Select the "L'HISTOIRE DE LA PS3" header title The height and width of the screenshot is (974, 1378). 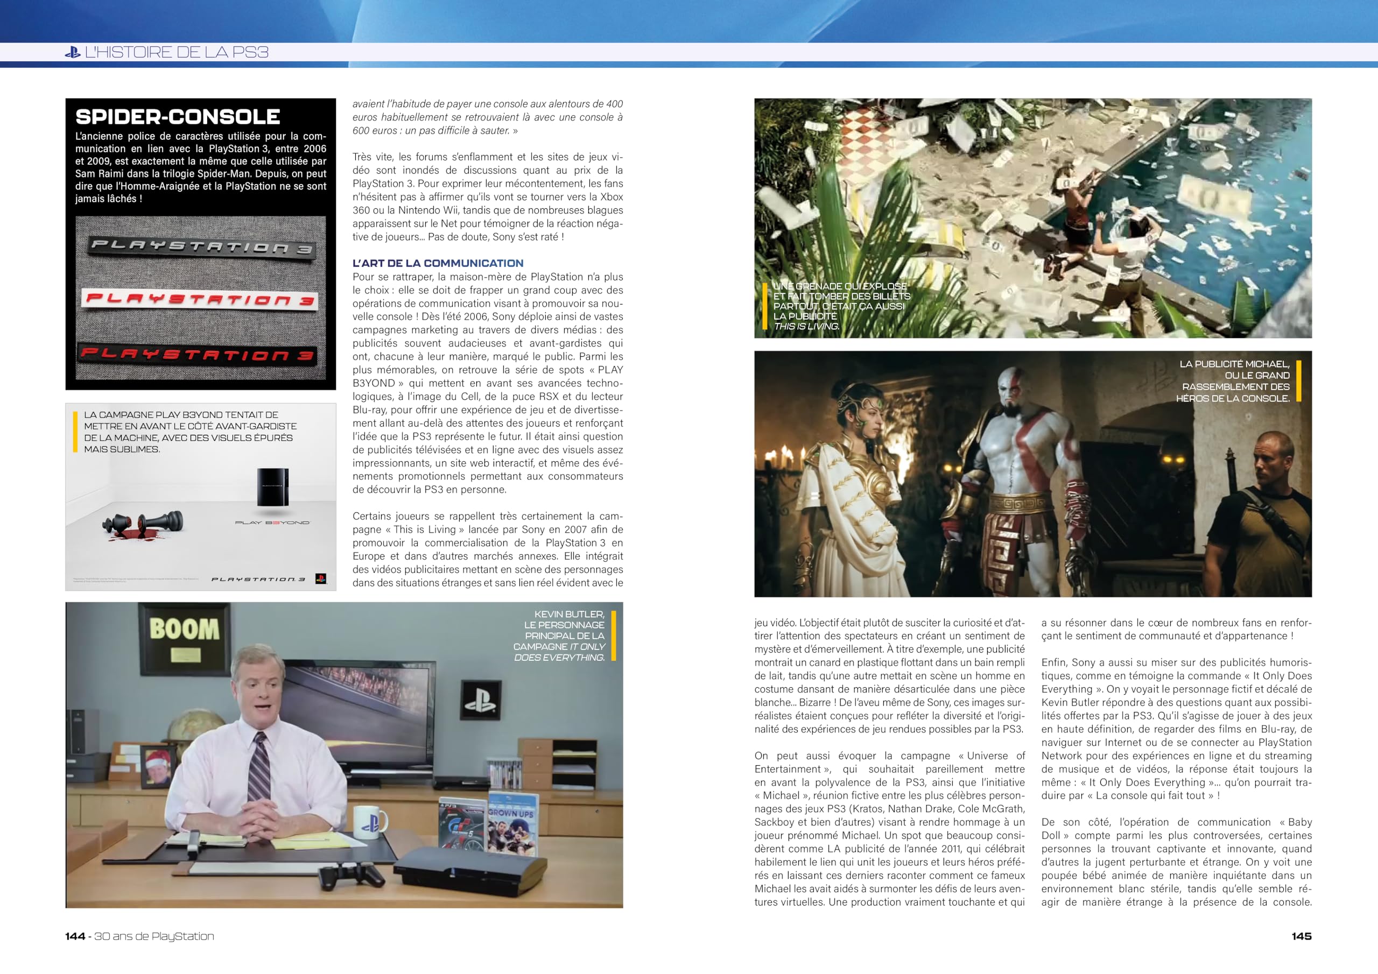pyautogui.click(x=177, y=52)
